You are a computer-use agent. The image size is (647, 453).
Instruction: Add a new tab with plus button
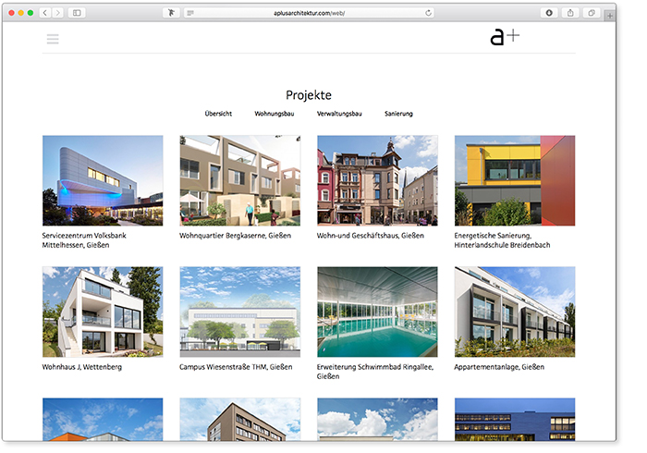pyautogui.click(x=610, y=16)
